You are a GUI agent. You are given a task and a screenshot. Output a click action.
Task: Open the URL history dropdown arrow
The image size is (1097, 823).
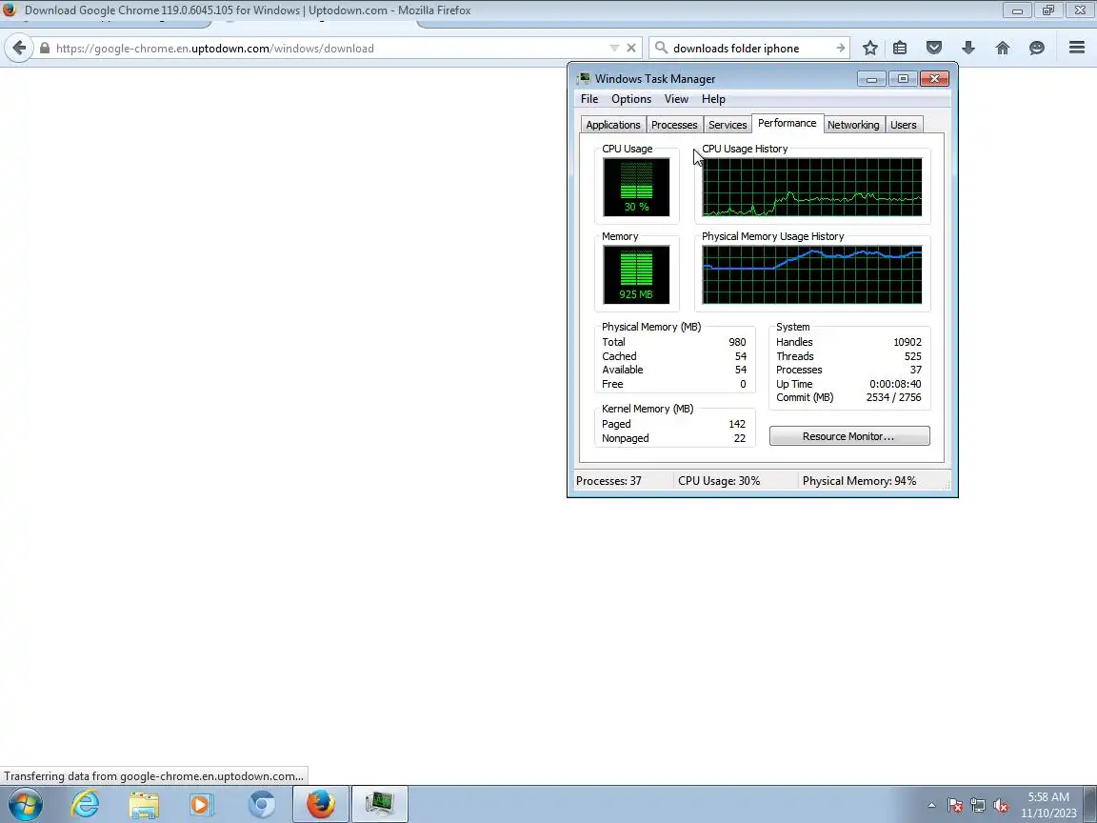pyautogui.click(x=614, y=49)
